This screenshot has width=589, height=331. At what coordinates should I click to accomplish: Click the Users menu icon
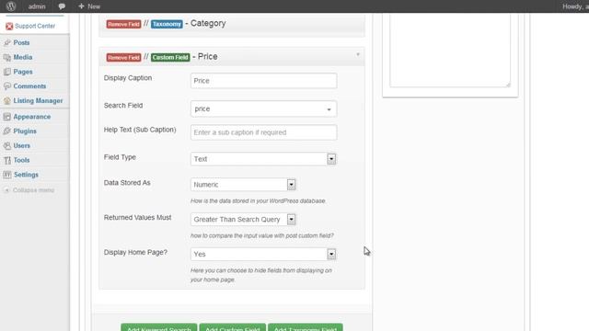7,145
